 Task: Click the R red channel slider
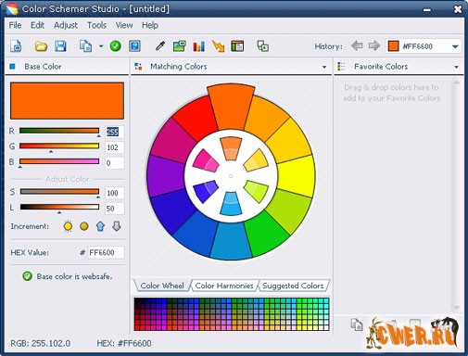pyautogui.click(x=59, y=131)
